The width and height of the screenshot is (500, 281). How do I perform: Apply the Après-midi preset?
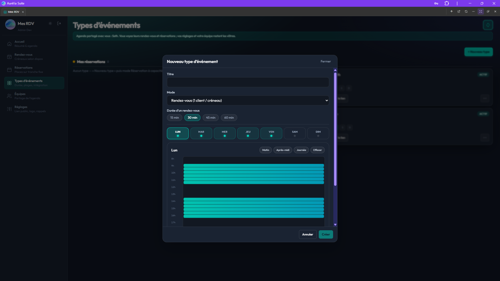[283, 150]
